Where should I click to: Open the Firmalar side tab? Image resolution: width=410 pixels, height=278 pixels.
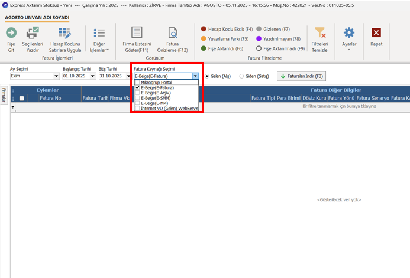coord(4,95)
